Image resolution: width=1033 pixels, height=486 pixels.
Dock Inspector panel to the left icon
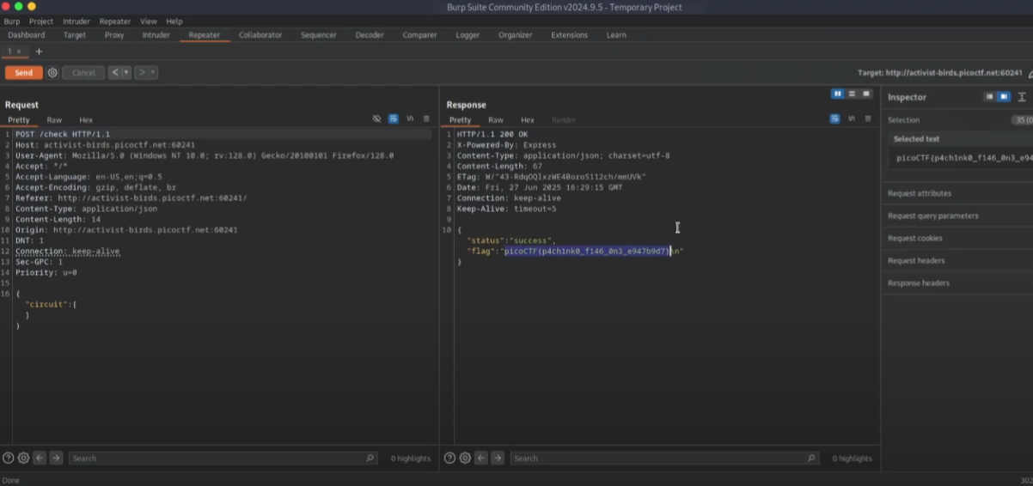click(989, 97)
